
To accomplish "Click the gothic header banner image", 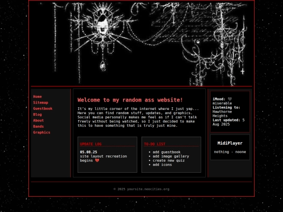I will point(141,44).
